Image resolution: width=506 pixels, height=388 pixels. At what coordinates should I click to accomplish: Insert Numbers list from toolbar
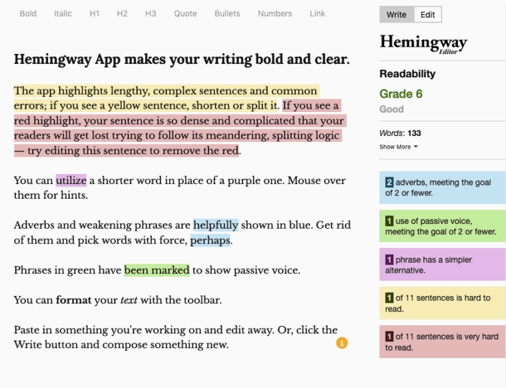pyautogui.click(x=274, y=13)
